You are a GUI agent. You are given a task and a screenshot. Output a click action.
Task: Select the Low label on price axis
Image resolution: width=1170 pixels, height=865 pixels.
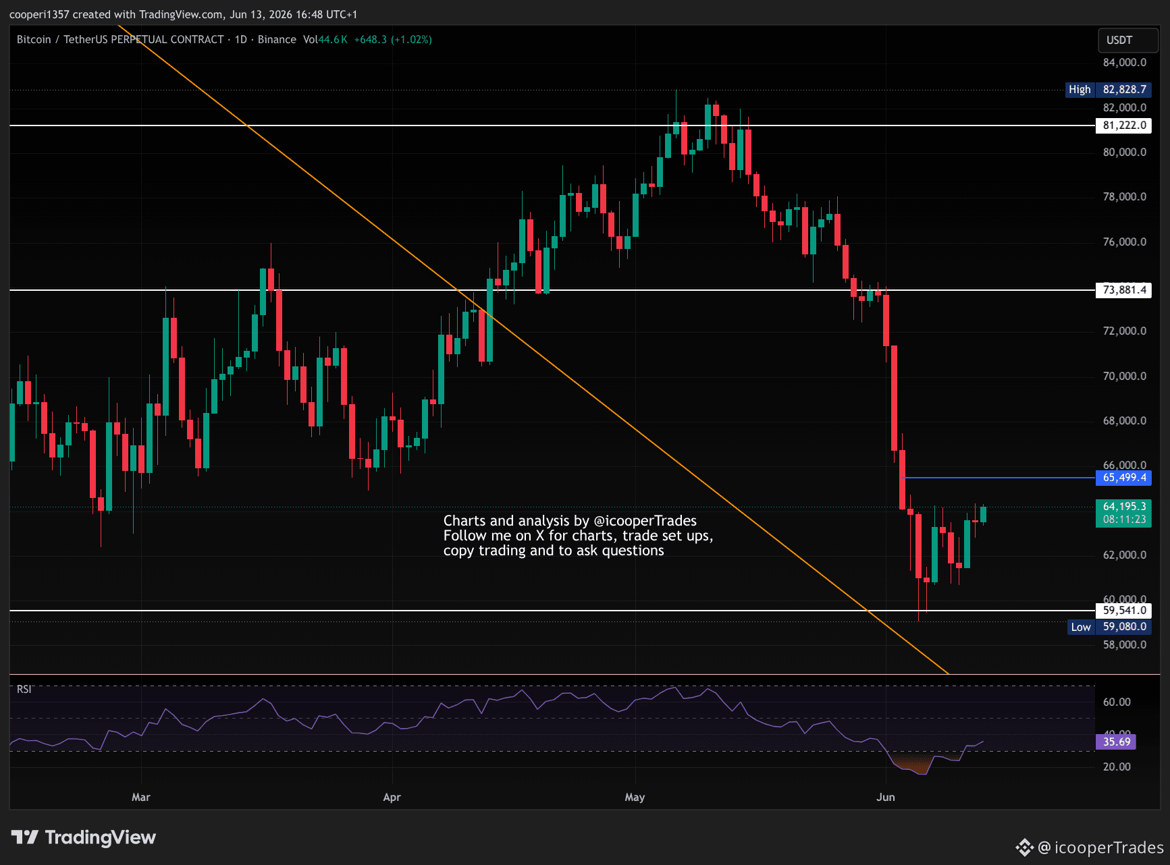tap(1081, 627)
